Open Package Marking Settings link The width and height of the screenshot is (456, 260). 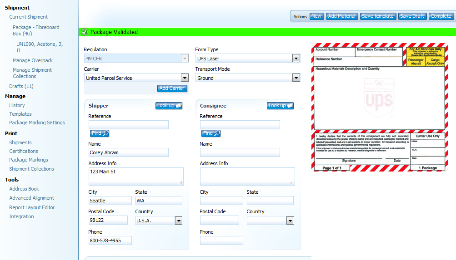(37, 123)
